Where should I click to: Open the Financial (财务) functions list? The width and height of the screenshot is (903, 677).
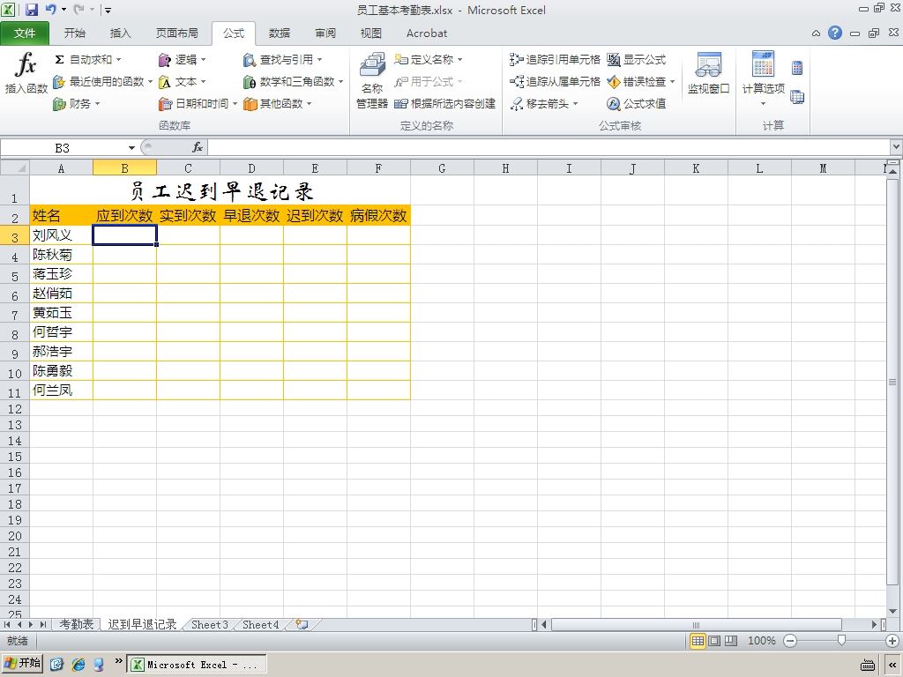(77, 104)
